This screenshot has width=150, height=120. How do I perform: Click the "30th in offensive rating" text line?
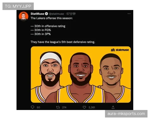(48, 26)
